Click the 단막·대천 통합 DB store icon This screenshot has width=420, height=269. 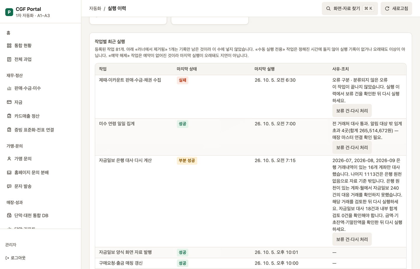pos(9,215)
